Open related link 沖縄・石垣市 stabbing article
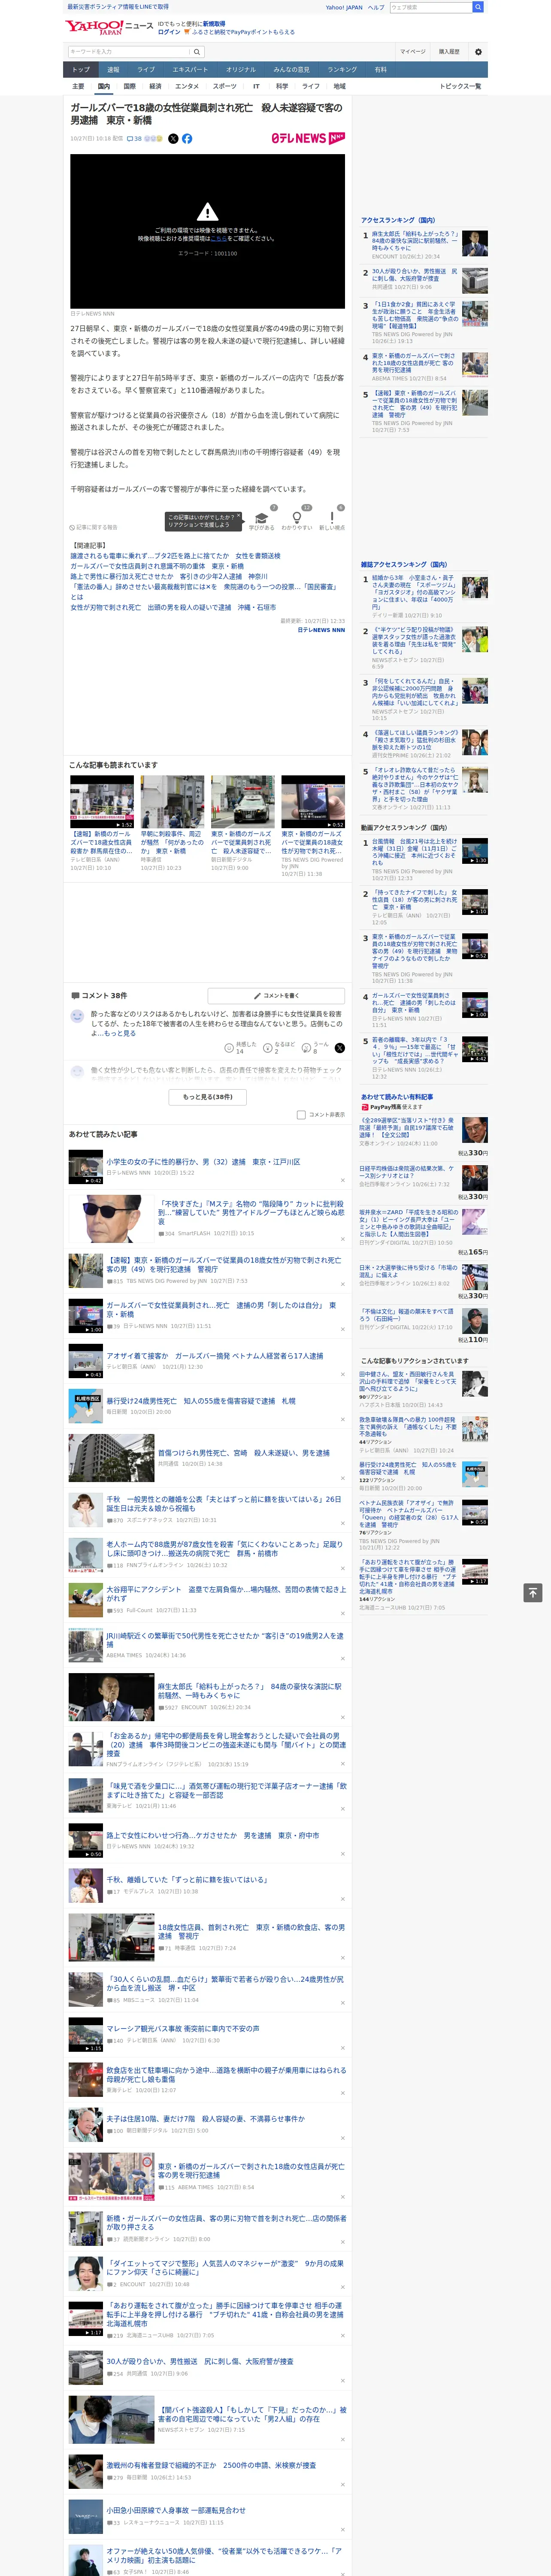Viewport: 551px width, 2576px height. 173,607
